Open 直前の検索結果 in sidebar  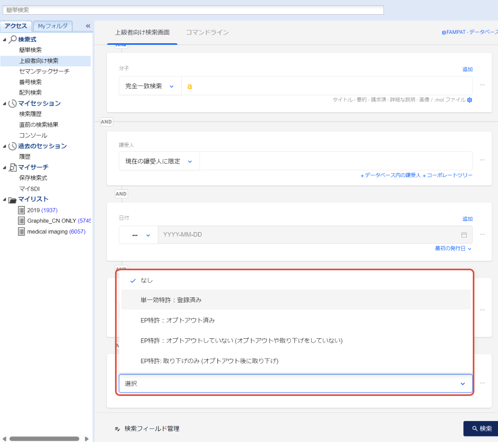(x=39, y=124)
